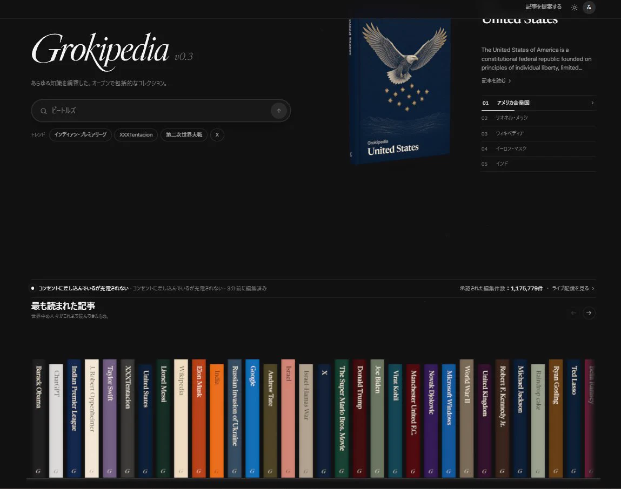
Task: Open the ChatGPT book spine
Action: [x=56, y=420]
